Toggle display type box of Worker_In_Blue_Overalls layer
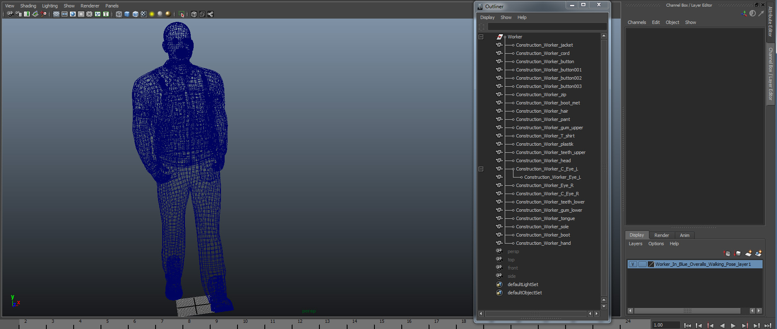 [x=642, y=264]
